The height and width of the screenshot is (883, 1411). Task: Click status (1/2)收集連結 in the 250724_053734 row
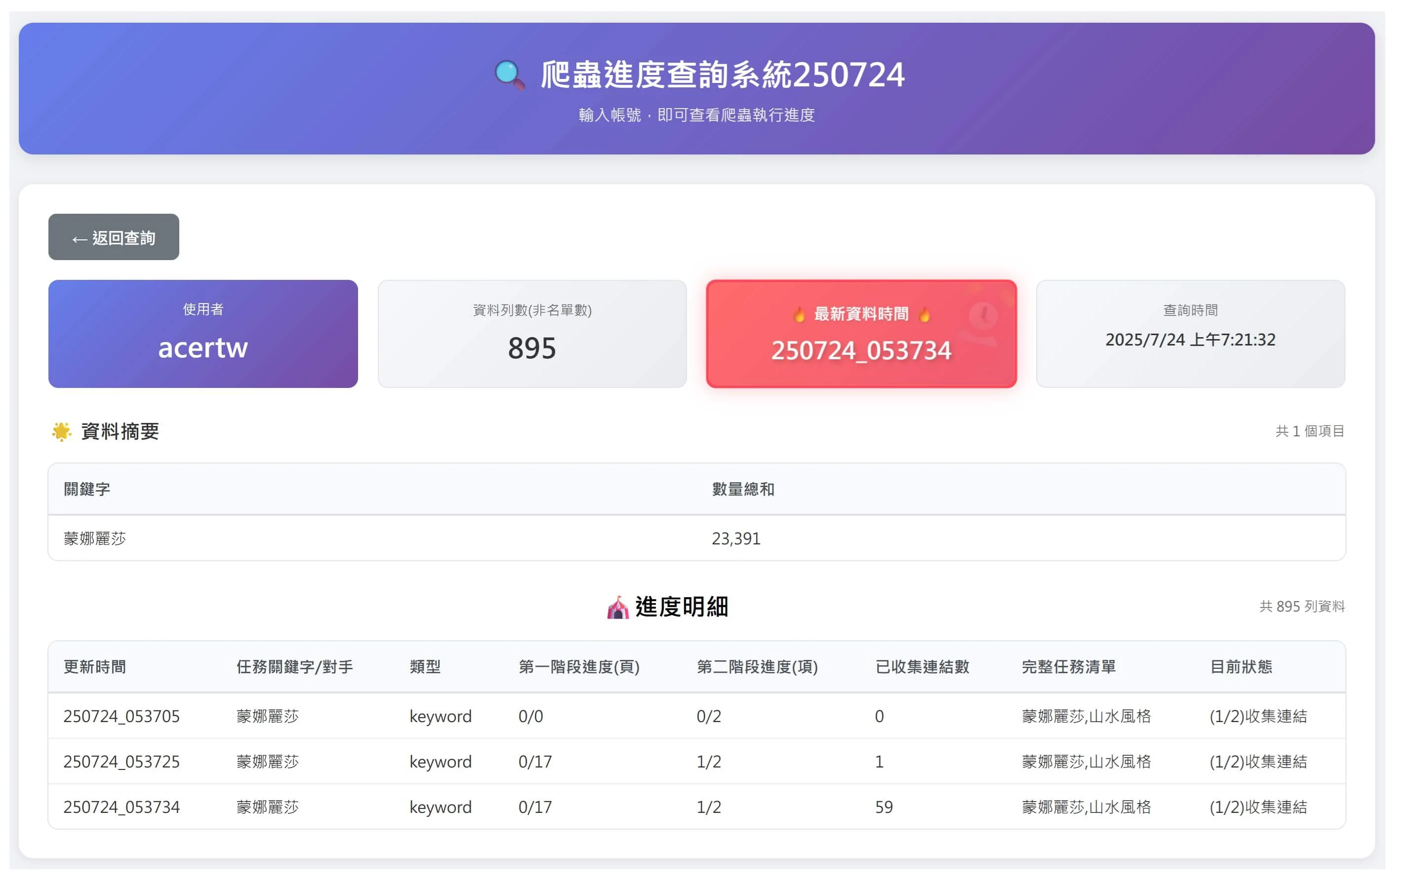pos(1258,807)
